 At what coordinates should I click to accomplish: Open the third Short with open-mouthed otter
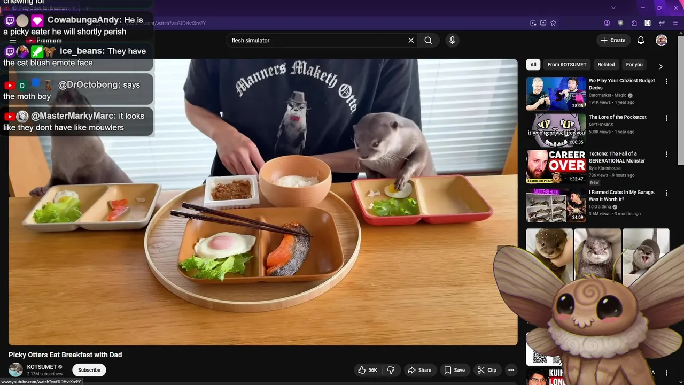(646, 257)
